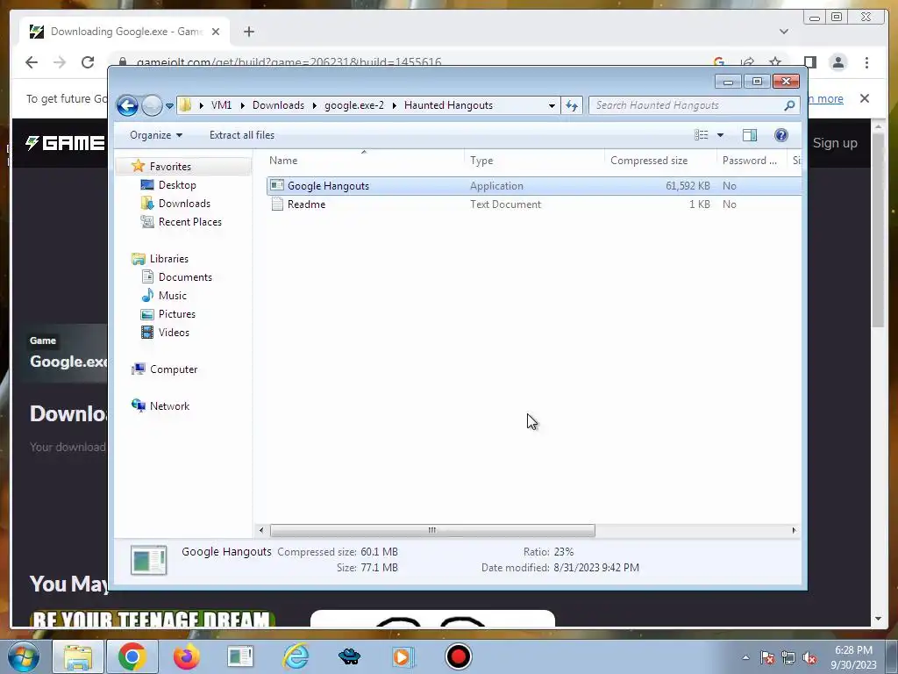Go back with Explorer's back arrow
Viewport: 898px width, 674px height.
(x=127, y=105)
